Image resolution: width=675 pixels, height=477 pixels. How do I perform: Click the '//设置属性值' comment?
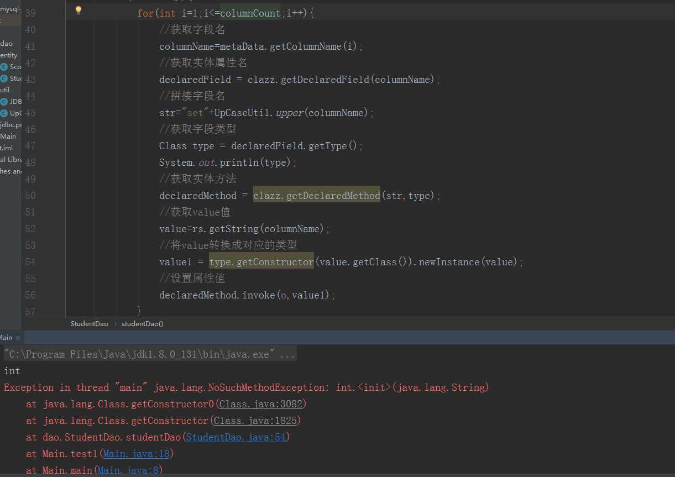(192, 279)
